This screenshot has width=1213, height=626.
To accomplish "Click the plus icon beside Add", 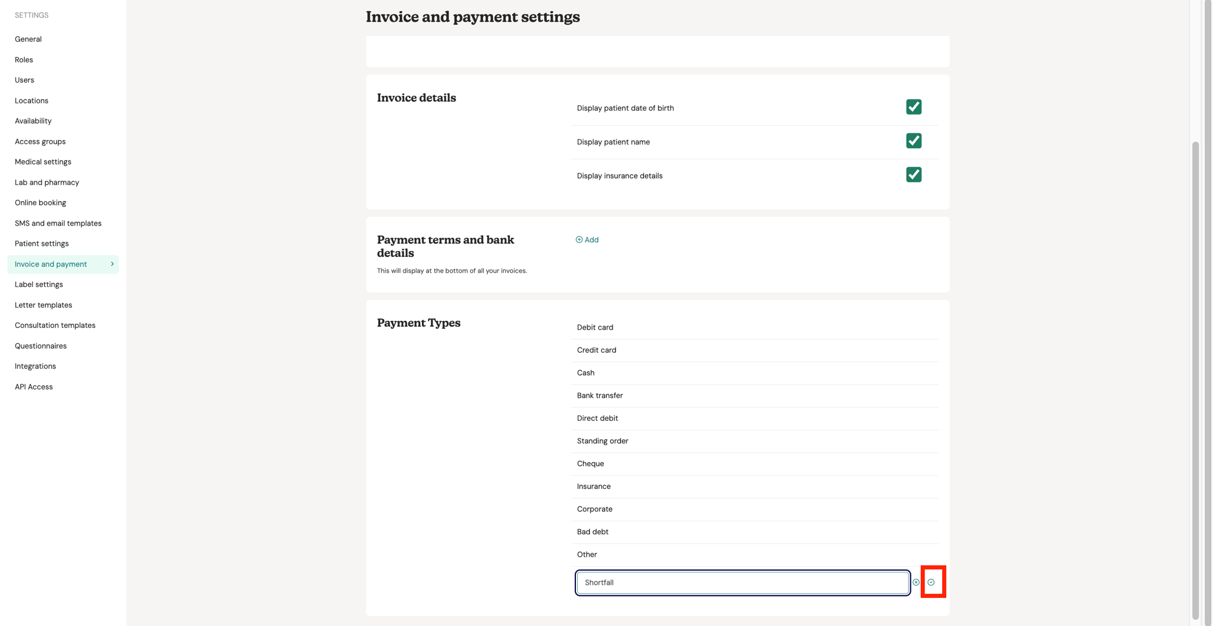I will pos(578,239).
